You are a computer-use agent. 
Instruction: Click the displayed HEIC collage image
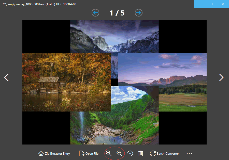click(x=114, y=82)
